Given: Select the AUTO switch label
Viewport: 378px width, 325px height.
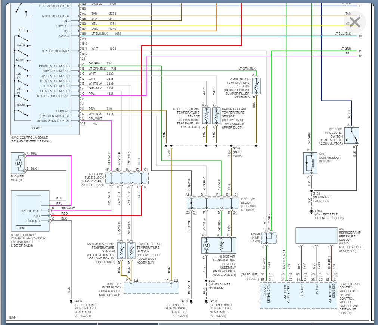Looking at the screenshot, I should (21, 45).
